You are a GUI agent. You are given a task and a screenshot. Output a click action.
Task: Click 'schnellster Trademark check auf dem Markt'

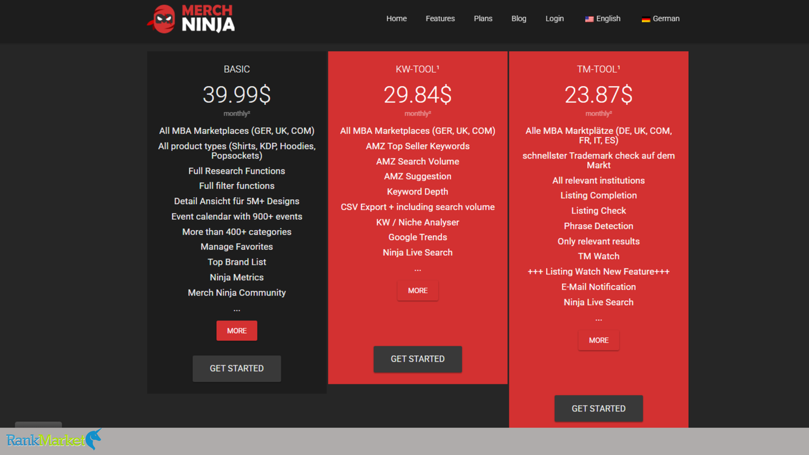coord(599,161)
